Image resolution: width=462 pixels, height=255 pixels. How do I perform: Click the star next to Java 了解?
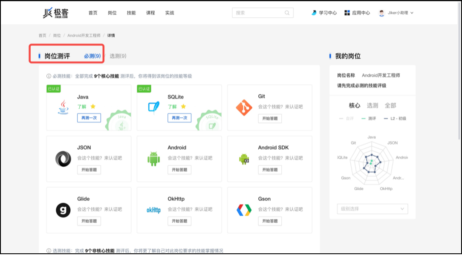(x=93, y=107)
